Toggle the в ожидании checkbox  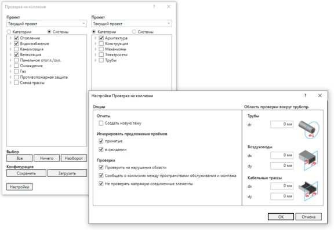(x=101, y=149)
